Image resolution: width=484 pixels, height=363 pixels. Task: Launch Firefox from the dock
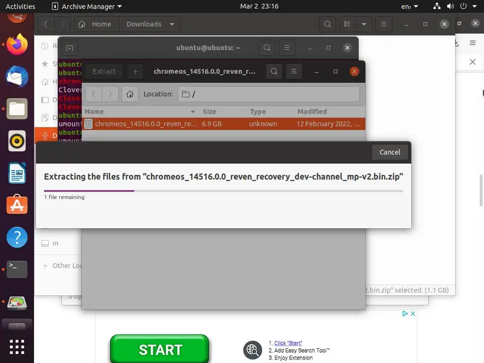tap(17, 44)
